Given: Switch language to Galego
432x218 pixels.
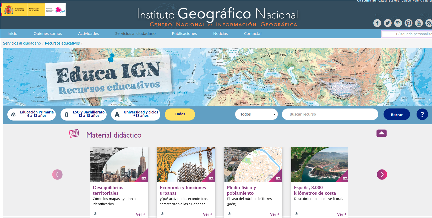Looking at the screenshot, I should pyautogui.click(x=406, y=1).
